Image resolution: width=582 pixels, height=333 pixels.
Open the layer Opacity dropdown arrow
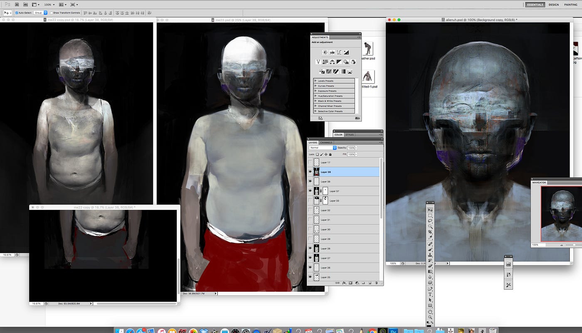(x=356, y=148)
